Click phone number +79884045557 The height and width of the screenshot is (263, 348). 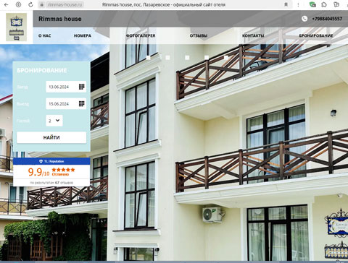pyautogui.click(x=327, y=19)
